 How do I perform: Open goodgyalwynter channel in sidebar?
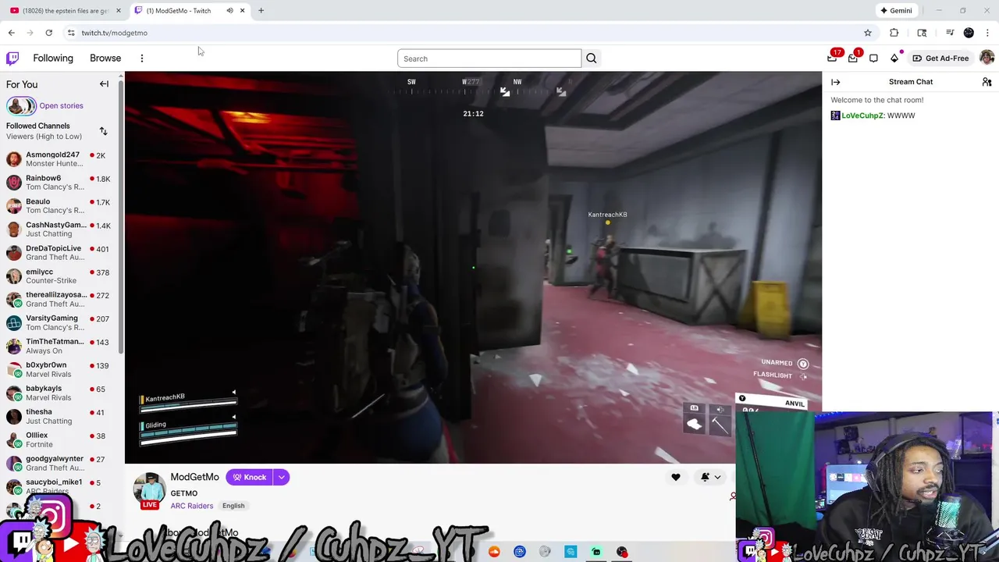[59, 464]
